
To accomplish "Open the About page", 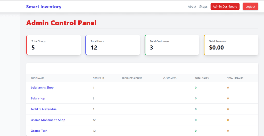I will (x=192, y=7).
